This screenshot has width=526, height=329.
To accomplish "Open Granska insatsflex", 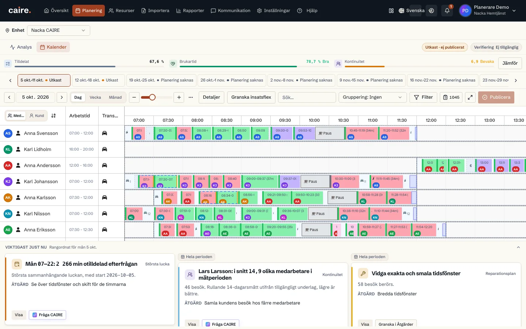I will pyautogui.click(x=251, y=97).
